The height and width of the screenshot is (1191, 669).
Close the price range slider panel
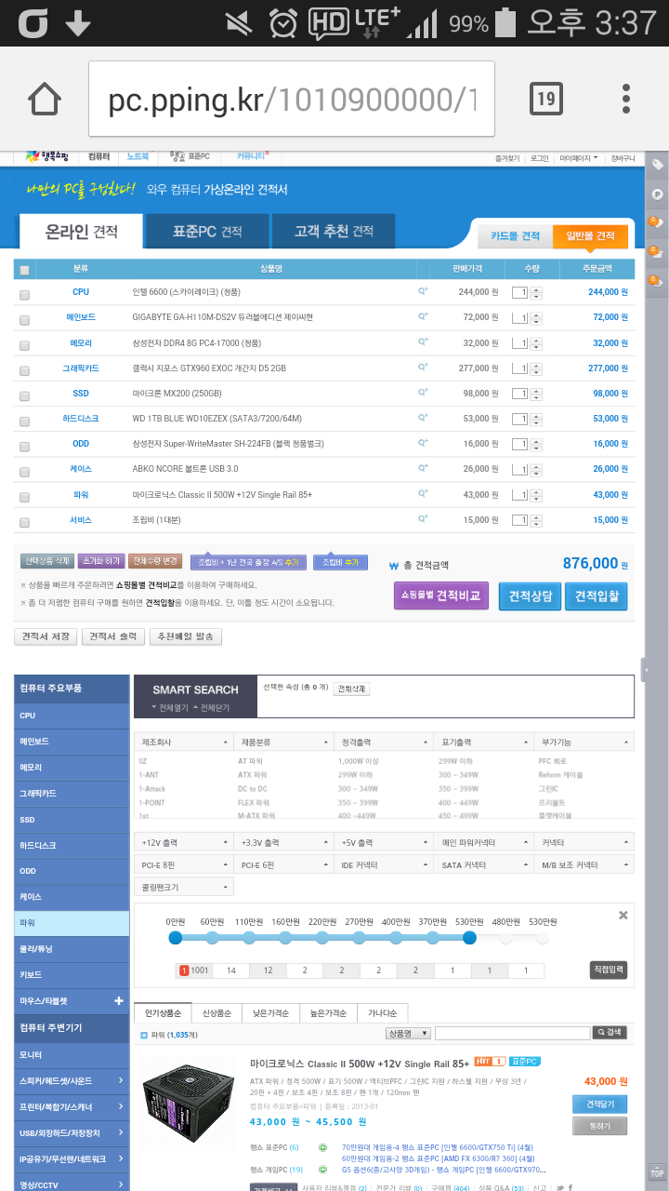[x=623, y=916]
